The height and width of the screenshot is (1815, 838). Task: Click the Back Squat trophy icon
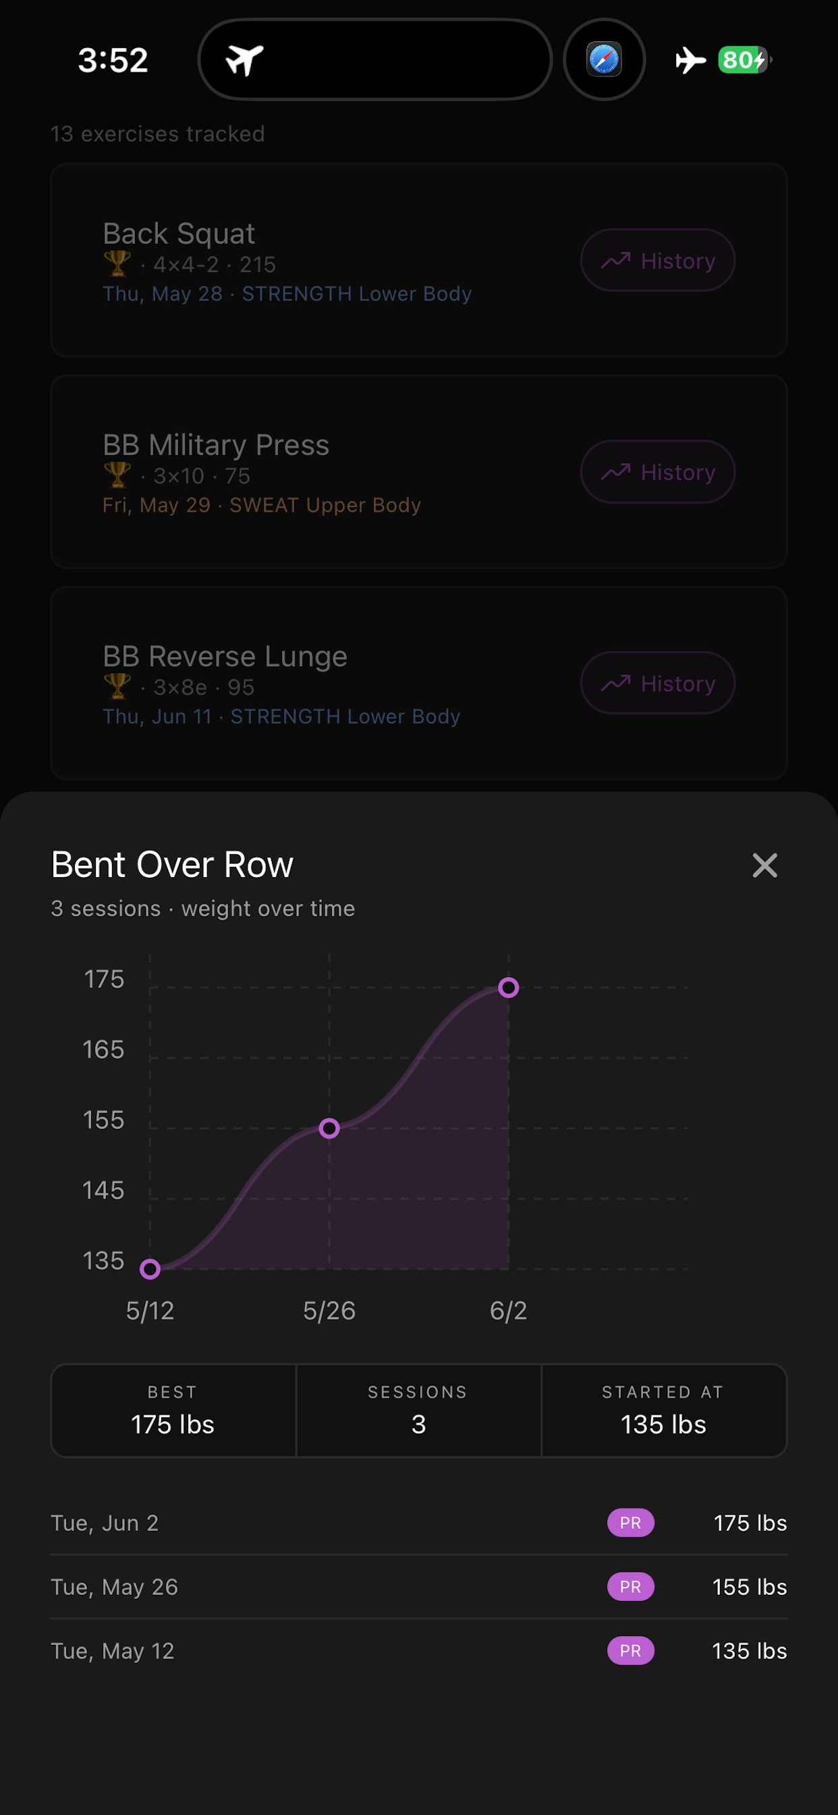[117, 264]
